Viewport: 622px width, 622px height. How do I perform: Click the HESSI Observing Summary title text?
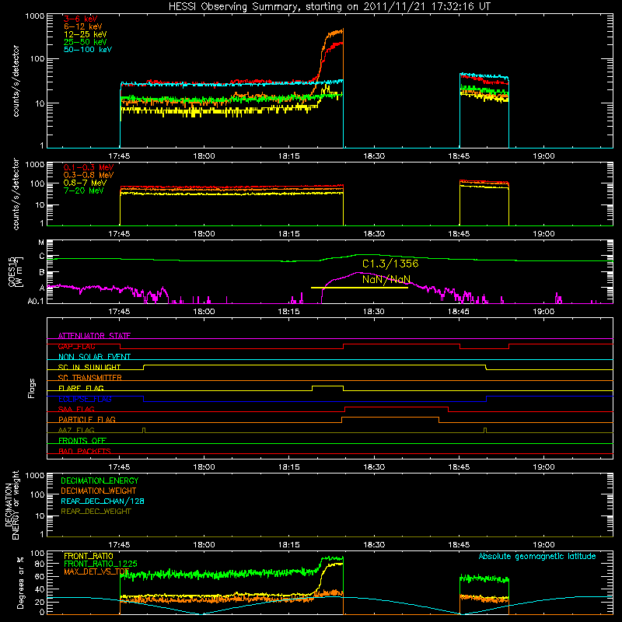[329, 7]
